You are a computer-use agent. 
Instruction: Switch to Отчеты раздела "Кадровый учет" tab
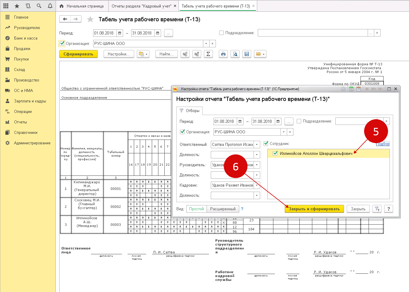141,6
